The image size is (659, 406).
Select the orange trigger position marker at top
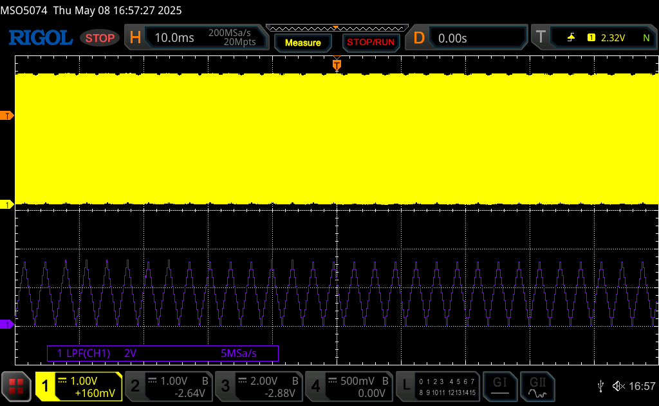pyautogui.click(x=336, y=64)
